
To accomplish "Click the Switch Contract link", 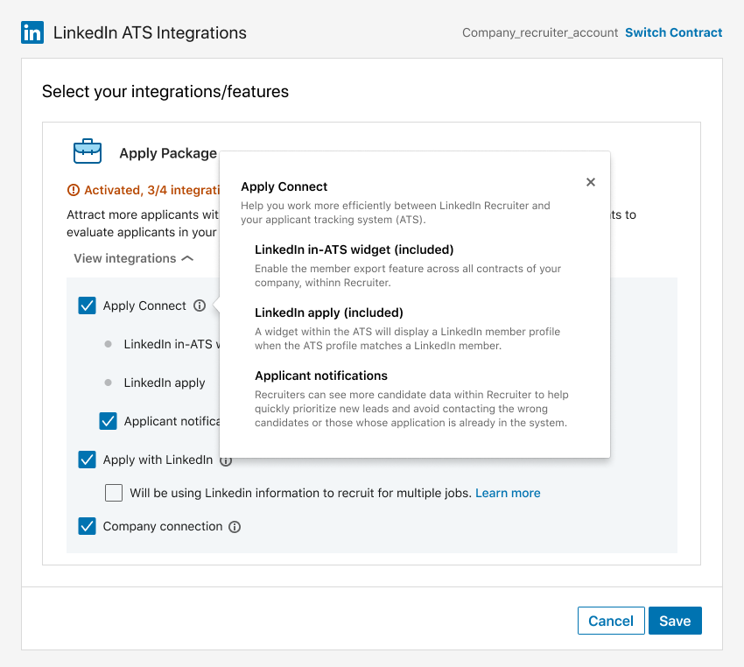I will coord(673,32).
